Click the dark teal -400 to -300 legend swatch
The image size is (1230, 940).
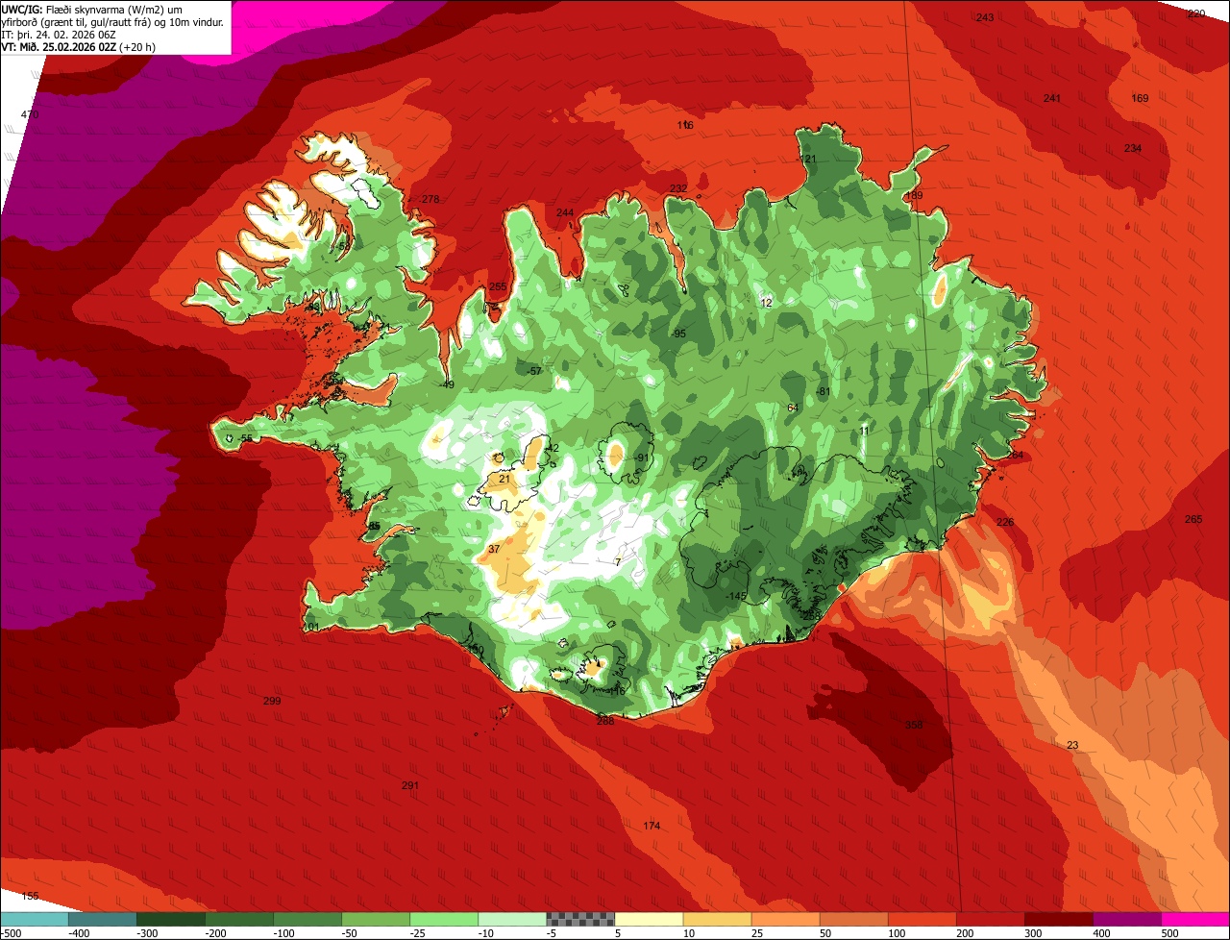tap(103, 920)
